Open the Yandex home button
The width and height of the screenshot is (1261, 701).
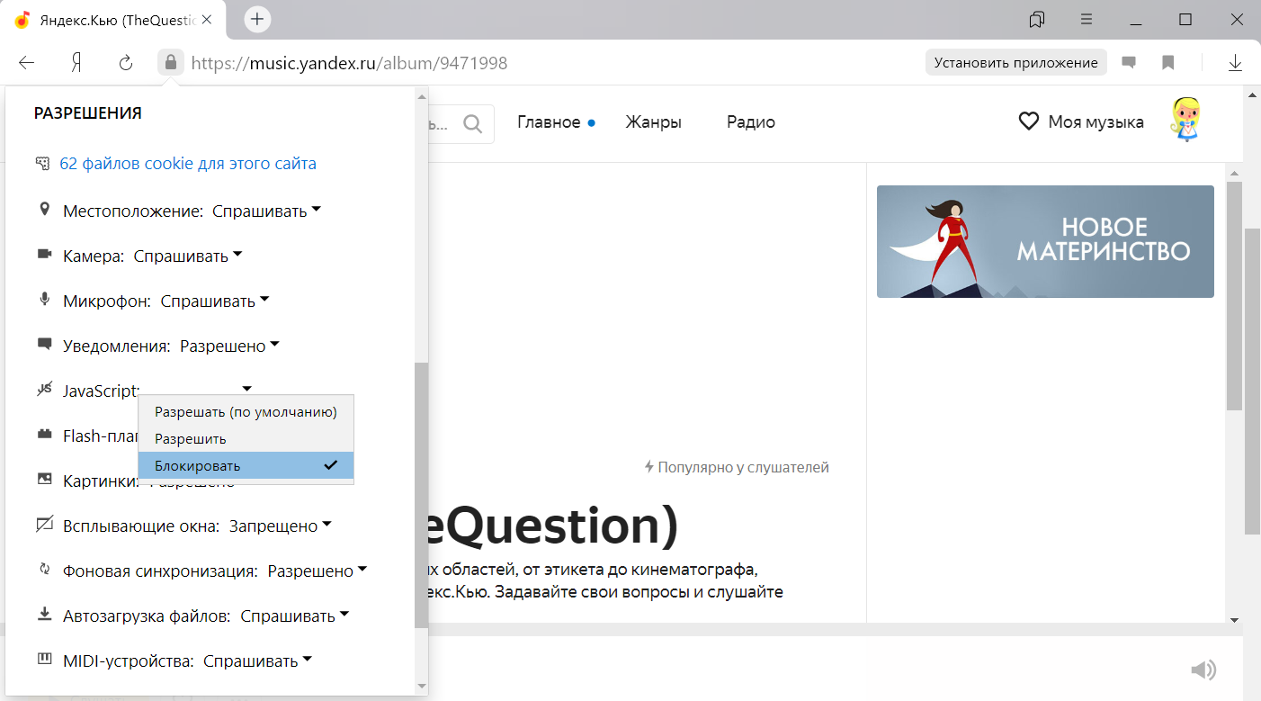[76, 63]
